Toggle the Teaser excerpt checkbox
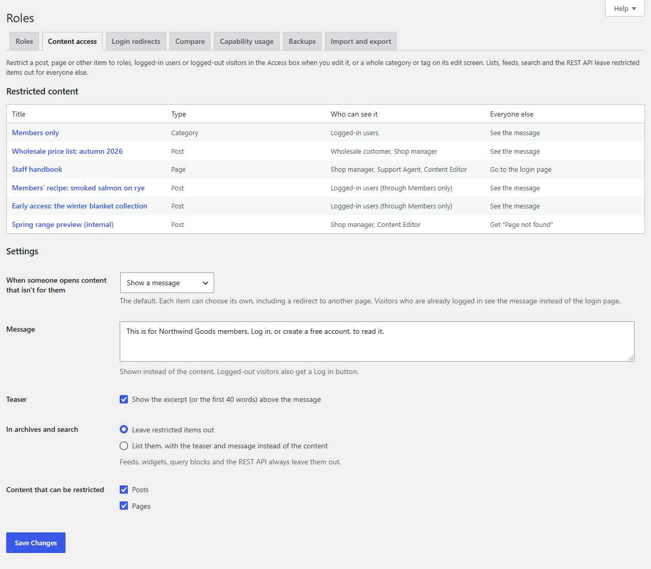Image resolution: width=651 pixels, height=569 pixels. point(124,399)
